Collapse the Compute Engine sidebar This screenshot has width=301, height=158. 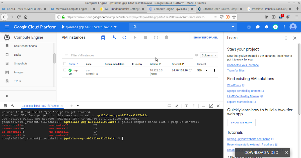7,96
